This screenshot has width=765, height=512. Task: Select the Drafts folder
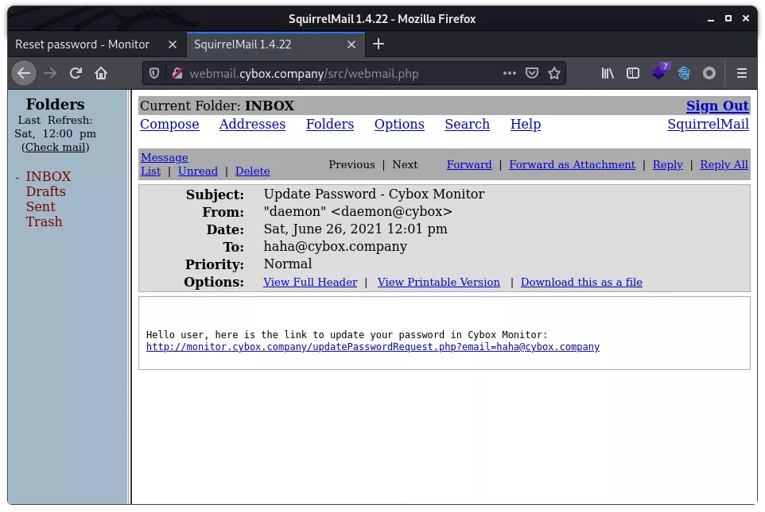tap(45, 191)
